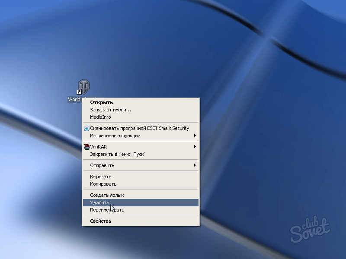Expand the Расширенные функции submenu arrow
Image resolution: width=346 pixels, height=259 pixels.
(195, 136)
